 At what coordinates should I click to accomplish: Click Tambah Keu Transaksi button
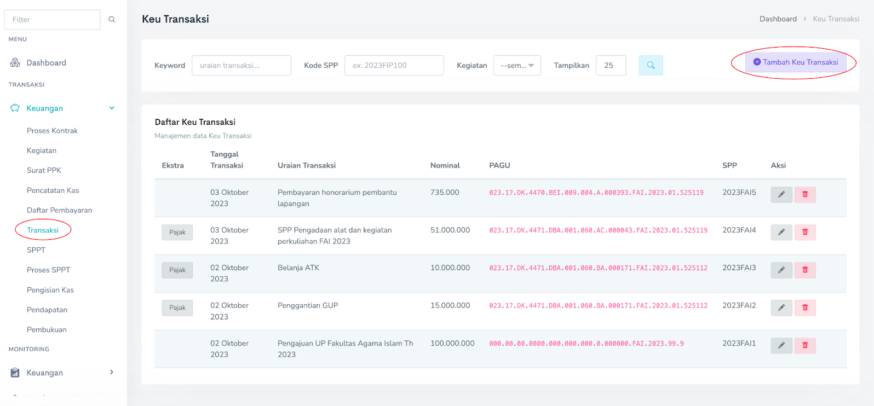[795, 62]
